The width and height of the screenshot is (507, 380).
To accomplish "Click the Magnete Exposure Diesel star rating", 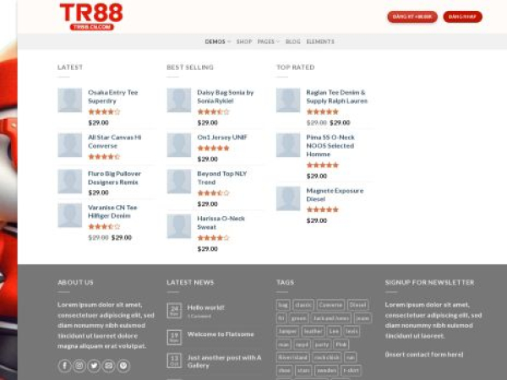I will click(323, 209).
